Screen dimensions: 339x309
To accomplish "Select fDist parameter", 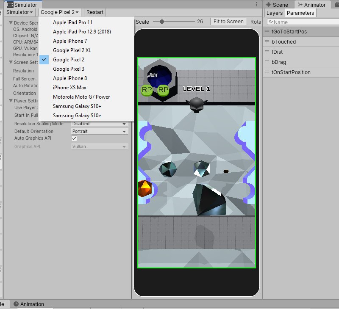I will tap(301, 52).
